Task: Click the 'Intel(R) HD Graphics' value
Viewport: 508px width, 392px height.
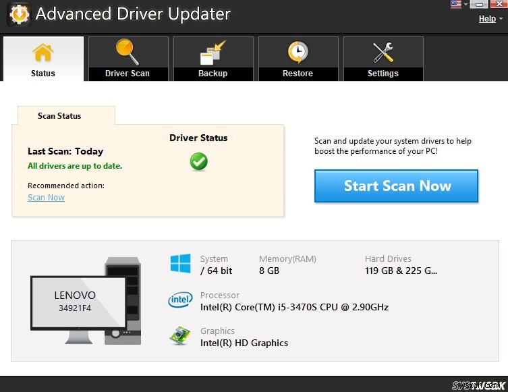Action: point(244,343)
